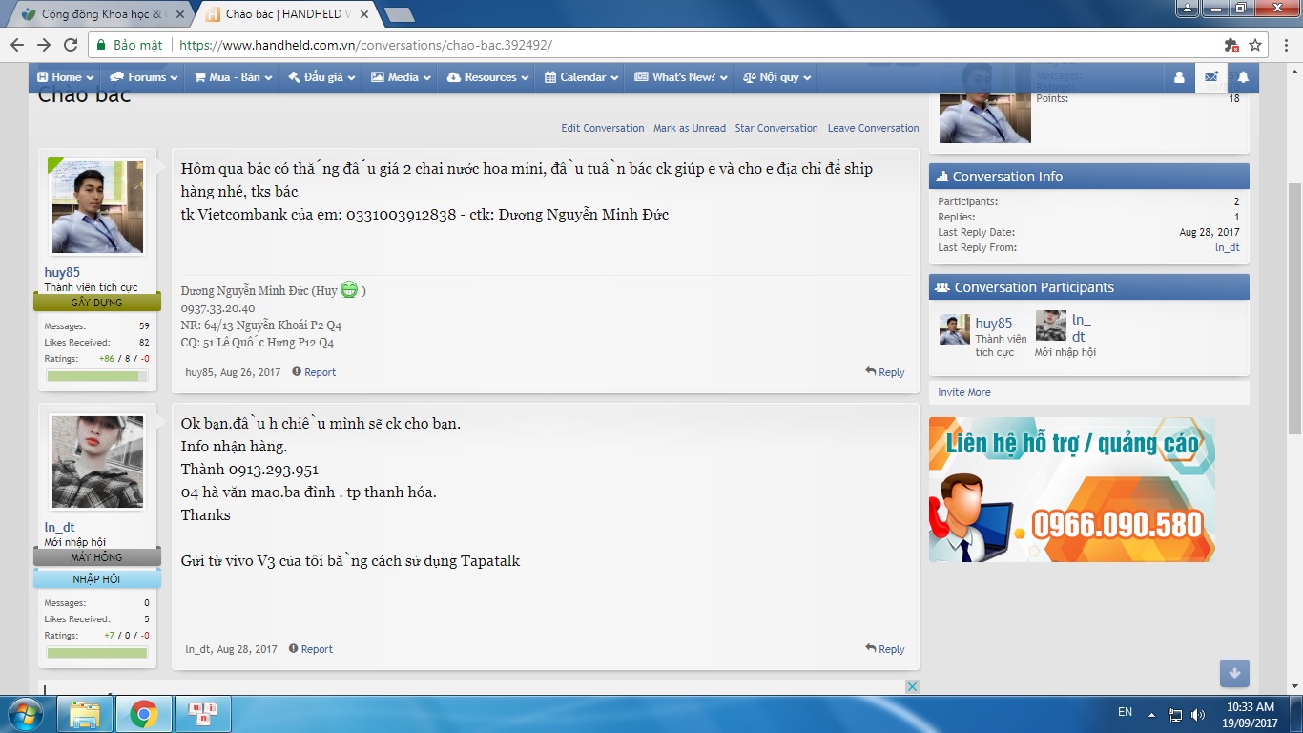Open the inbox envelope icon
1303x733 pixels.
[x=1210, y=77]
